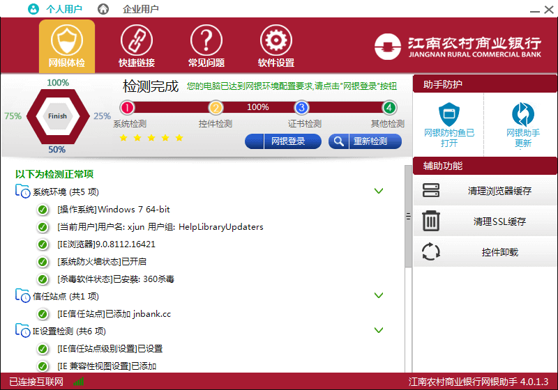Minimize the 网银助手 window
Viewport: 558px width, 390px height.
click(x=535, y=10)
